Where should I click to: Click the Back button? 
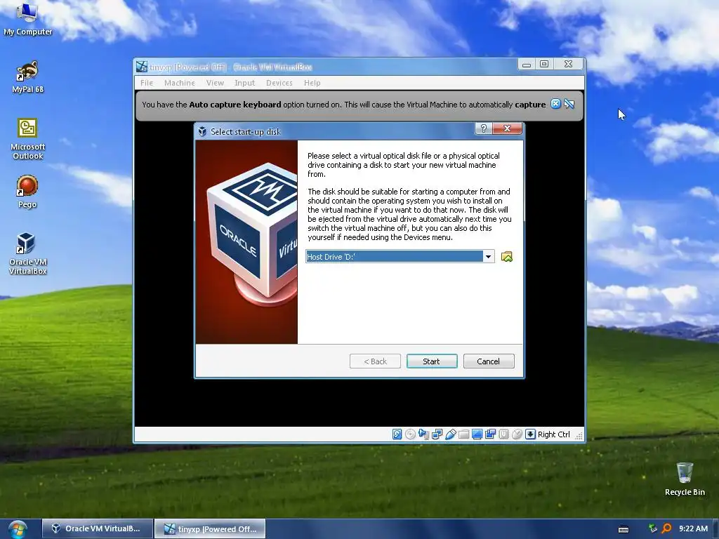(x=375, y=361)
